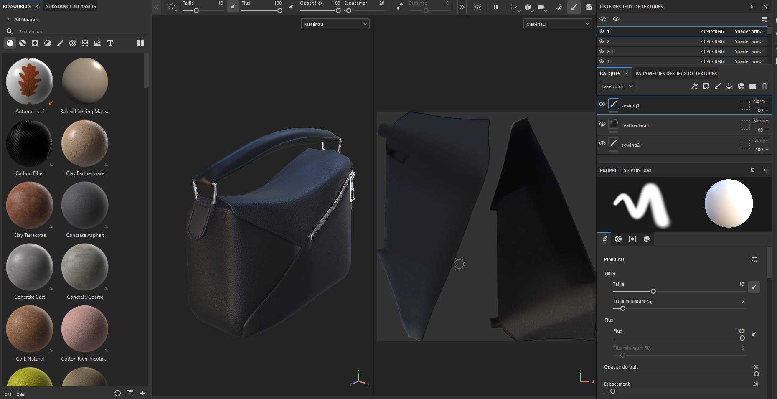Toggle hide excluded geometry icon in toolbar
Image resolution: width=777 pixels, height=399 pixels.
[x=477, y=7]
